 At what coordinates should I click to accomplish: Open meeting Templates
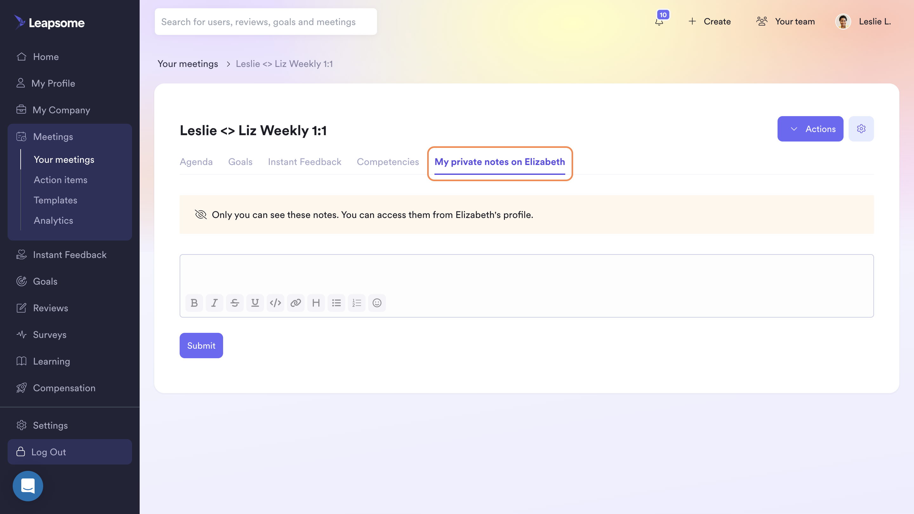55,200
